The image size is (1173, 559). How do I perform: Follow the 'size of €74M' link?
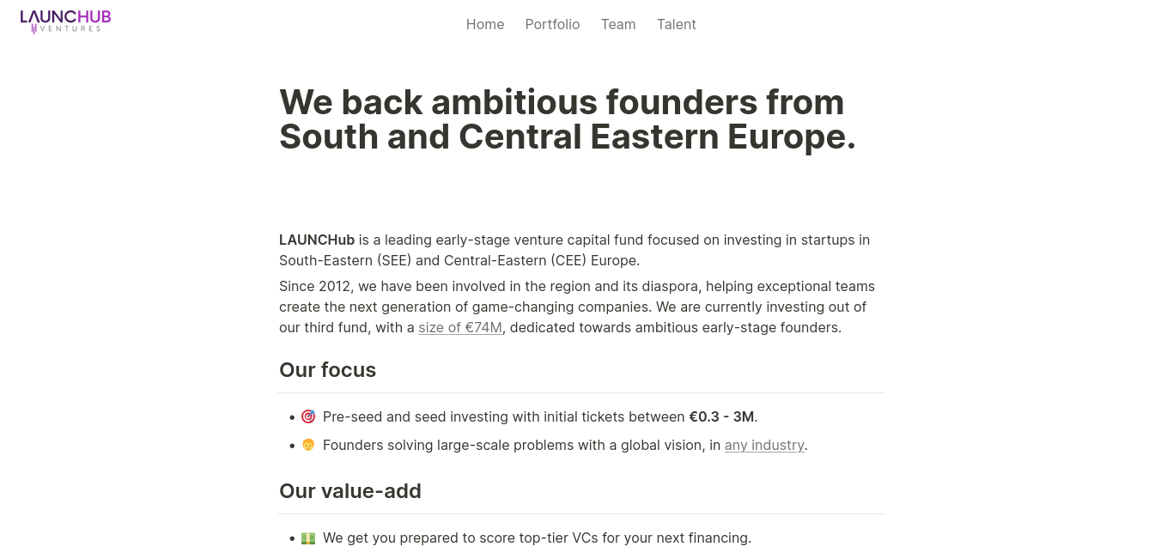(x=460, y=327)
